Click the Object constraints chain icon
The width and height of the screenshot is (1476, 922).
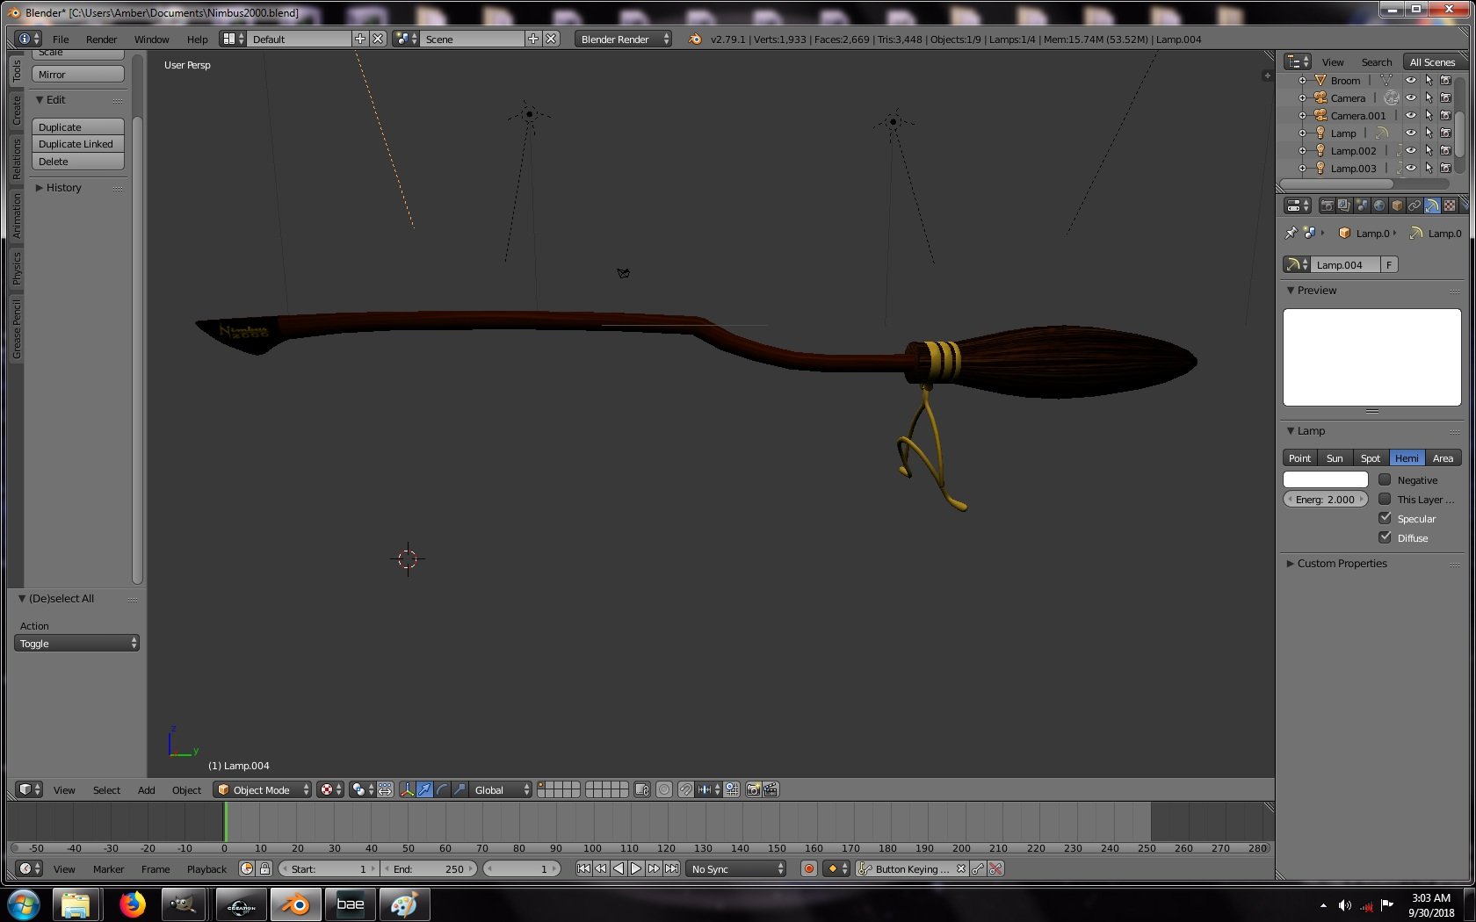tap(1414, 205)
